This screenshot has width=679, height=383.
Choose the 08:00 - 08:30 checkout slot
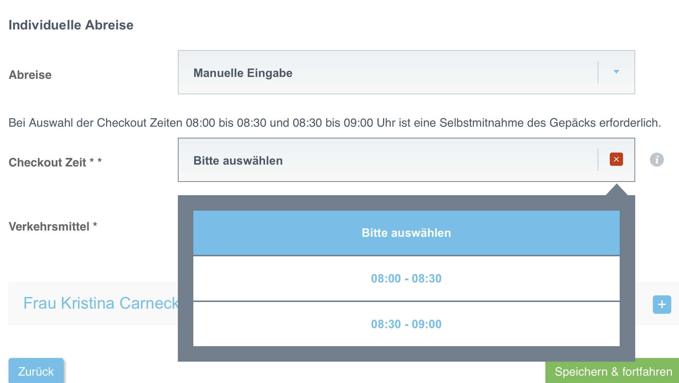pyautogui.click(x=406, y=278)
